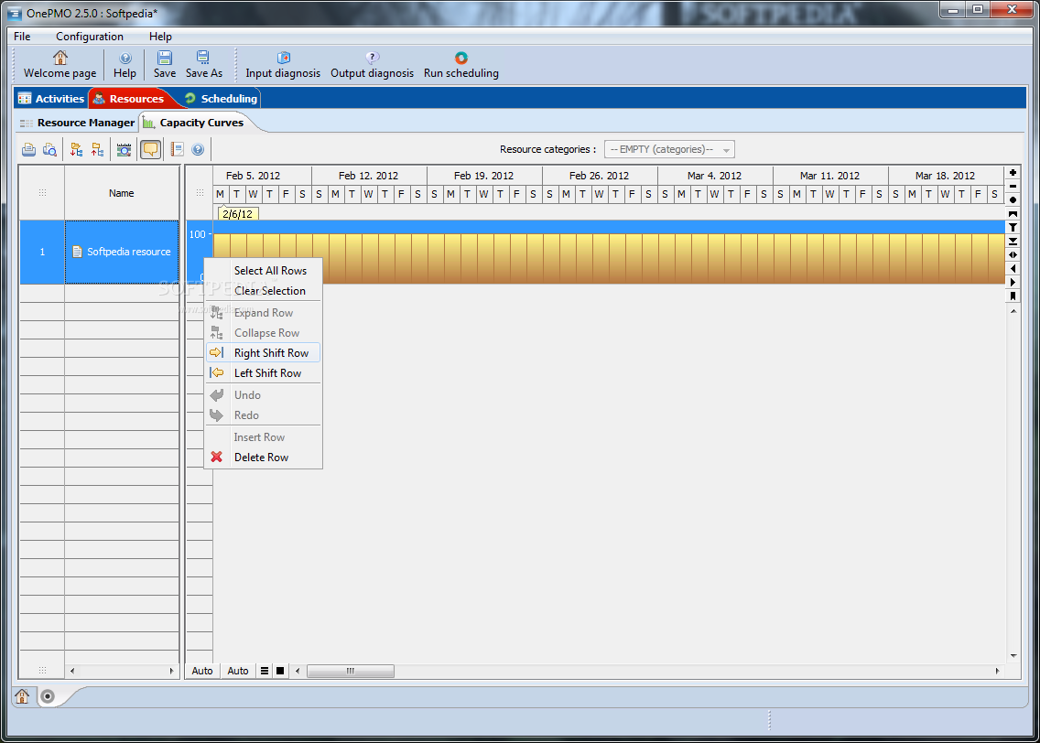Click the circular target icon at the bottom-left

[47, 696]
